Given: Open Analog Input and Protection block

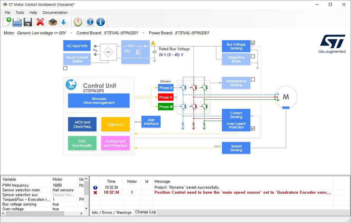Looking at the screenshot, I should (x=116, y=143).
